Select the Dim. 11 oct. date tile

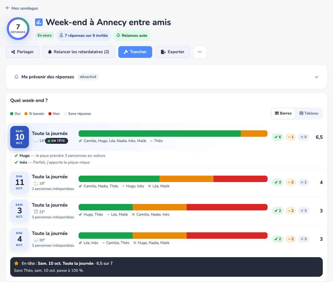point(20,182)
